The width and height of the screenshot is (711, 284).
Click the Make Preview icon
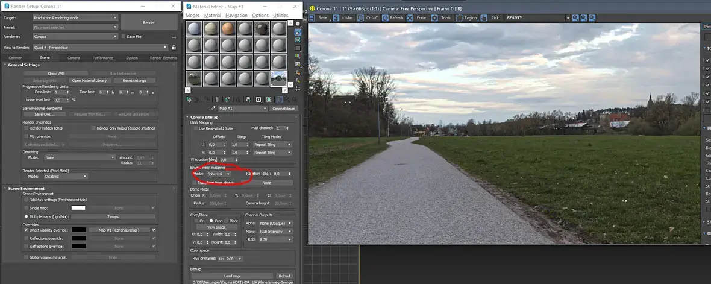point(298,64)
